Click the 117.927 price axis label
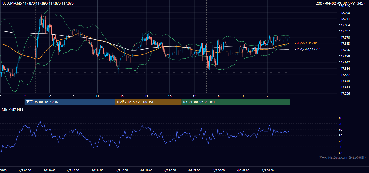 click(x=344, y=31)
